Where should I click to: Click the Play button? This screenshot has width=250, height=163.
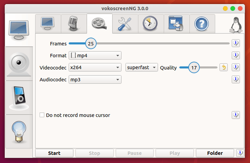tap(175, 153)
